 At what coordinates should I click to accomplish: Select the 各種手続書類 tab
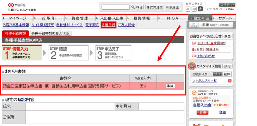pyautogui.click(x=15, y=33)
